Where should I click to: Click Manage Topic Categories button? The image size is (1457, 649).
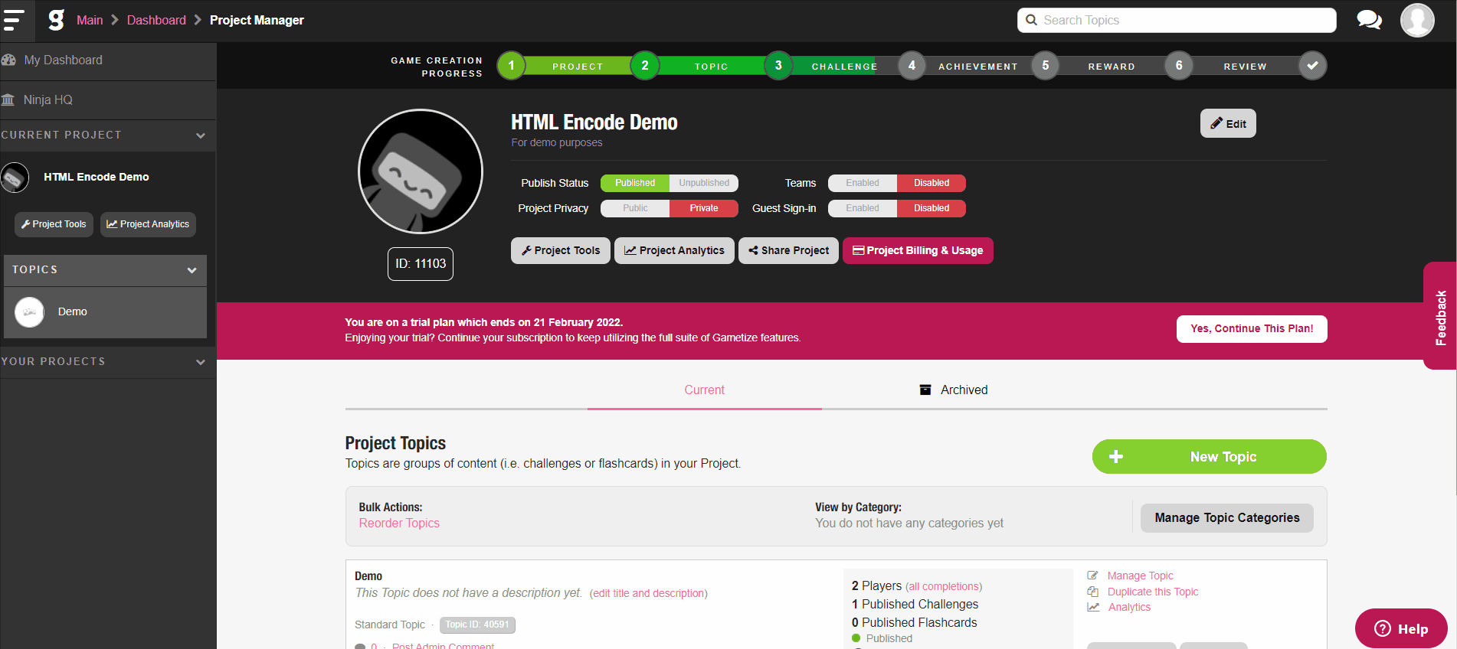pyautogui.click(x=1226, y=518)
